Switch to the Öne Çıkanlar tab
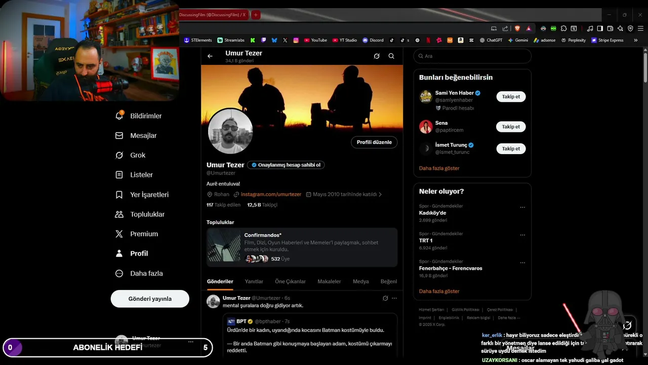 [291, 281]
